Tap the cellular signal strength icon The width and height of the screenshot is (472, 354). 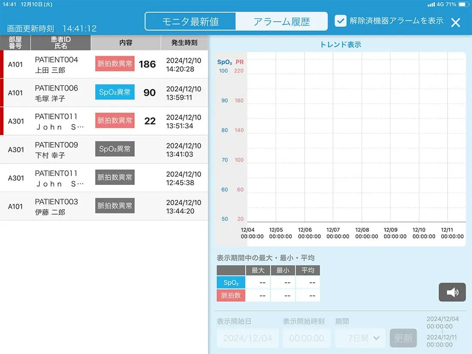(x=431, y=4)
